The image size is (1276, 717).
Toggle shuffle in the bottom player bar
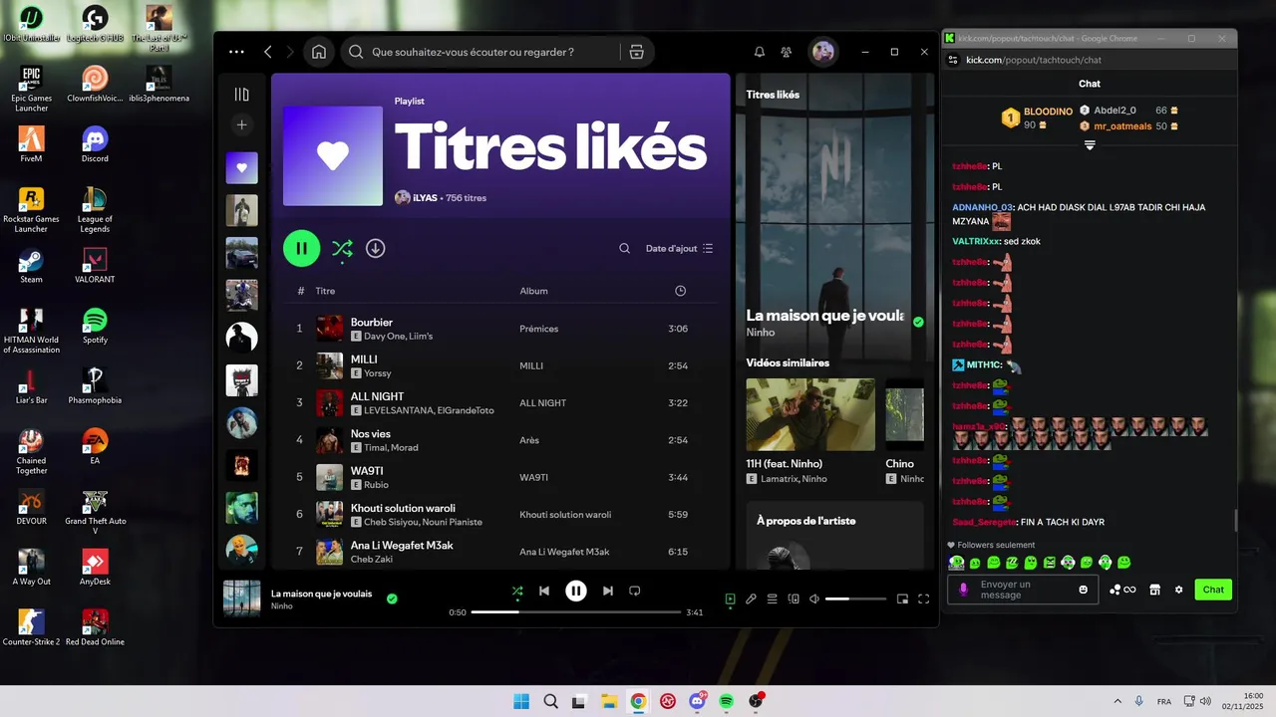(x=517, y=591)
